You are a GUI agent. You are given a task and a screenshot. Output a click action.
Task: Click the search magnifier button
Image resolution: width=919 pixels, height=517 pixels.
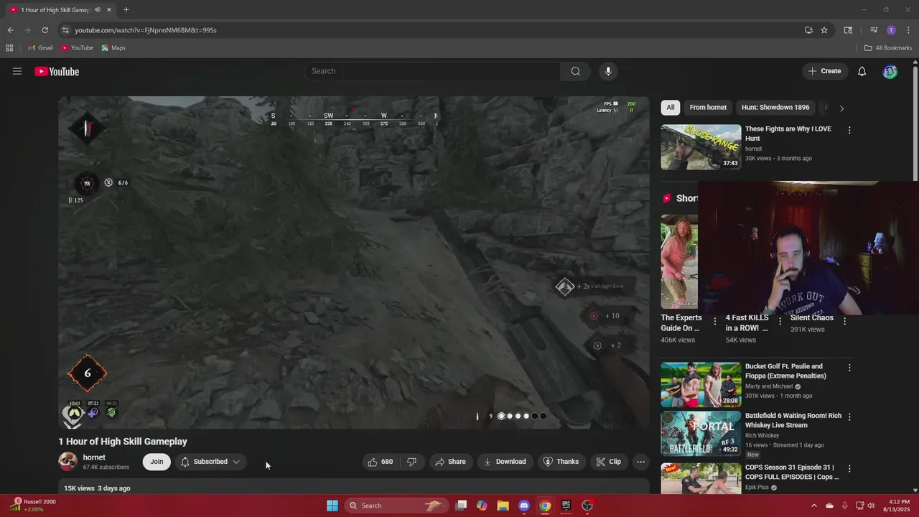[x=576, y=71]
